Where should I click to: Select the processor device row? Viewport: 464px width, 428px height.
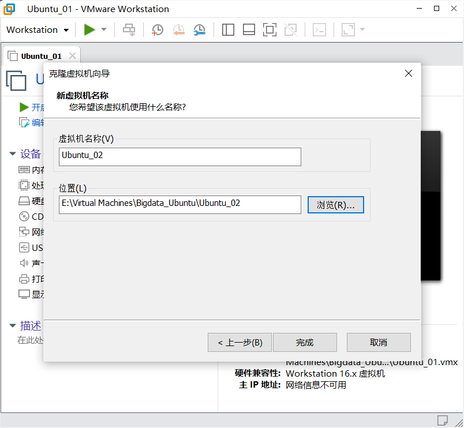[x=31, y=185]
